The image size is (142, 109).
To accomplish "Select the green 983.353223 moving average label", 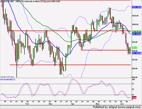I will [x=137, y=32].
